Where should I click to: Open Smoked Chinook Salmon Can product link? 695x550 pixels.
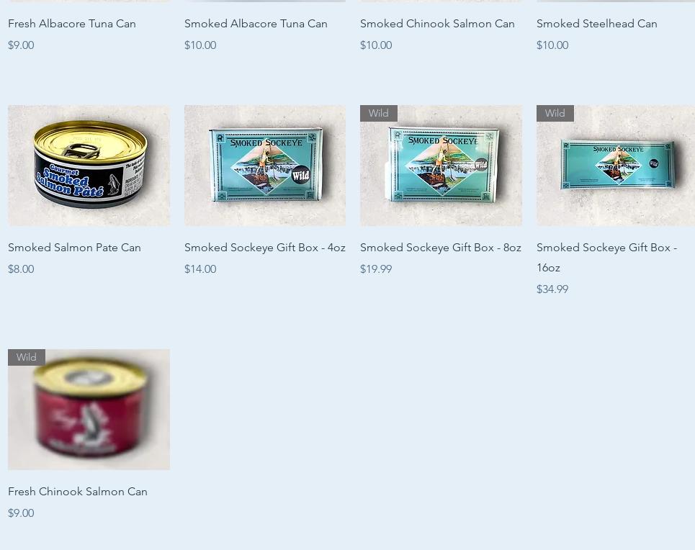pos(437,24)
